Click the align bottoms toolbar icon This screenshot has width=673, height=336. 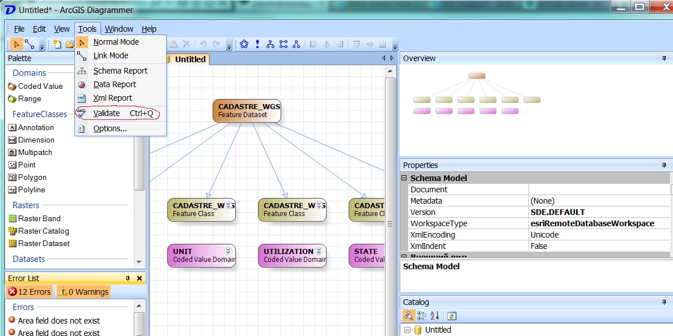pyautogui.click(x=383, y=44)
